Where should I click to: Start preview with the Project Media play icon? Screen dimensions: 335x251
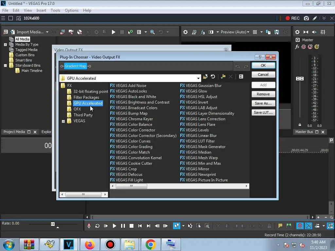coord(114,32)
